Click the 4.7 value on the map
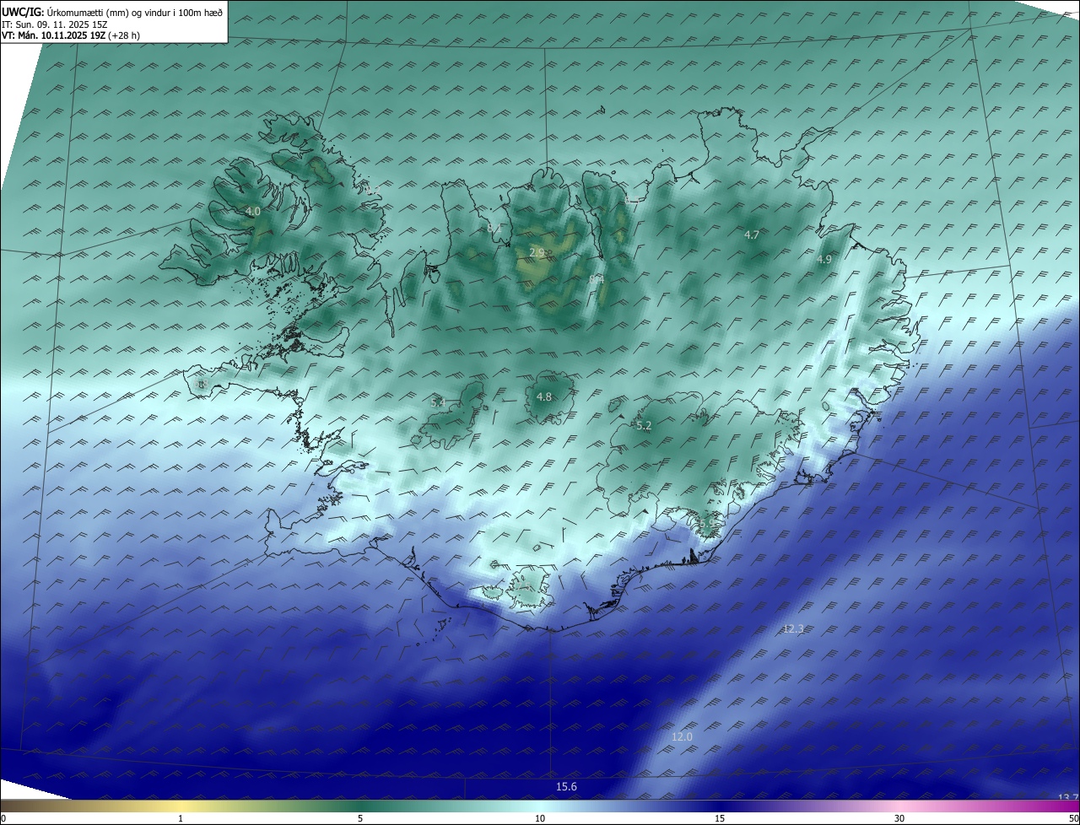This screenshot has width=1080, height=825. pyautogui.click(x=752, y=235)
